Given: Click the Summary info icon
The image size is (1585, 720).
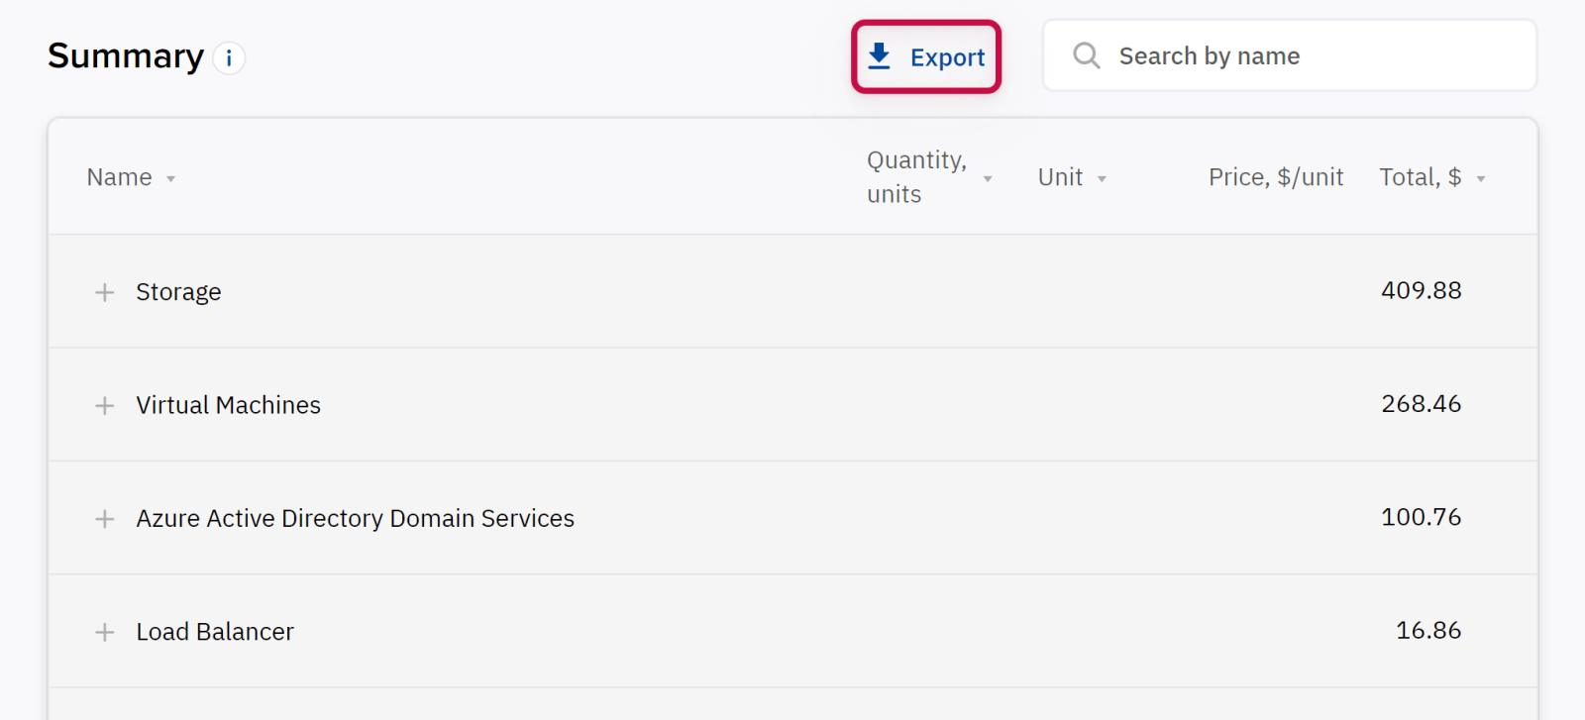Looking at the screenshot, I should pos(229,58).
